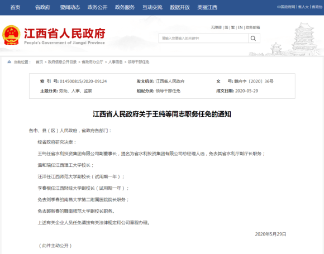Click the note （此件主动公开）
The height and width of the screenshot is (254, 324).
(55, 246)
